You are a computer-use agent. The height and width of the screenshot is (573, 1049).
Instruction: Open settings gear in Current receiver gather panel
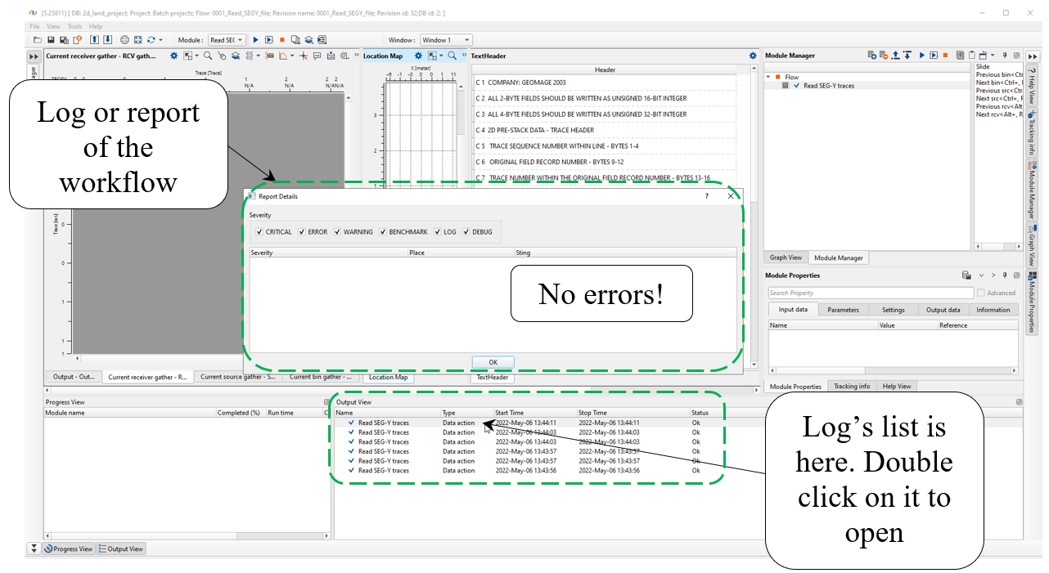(173, 56)
